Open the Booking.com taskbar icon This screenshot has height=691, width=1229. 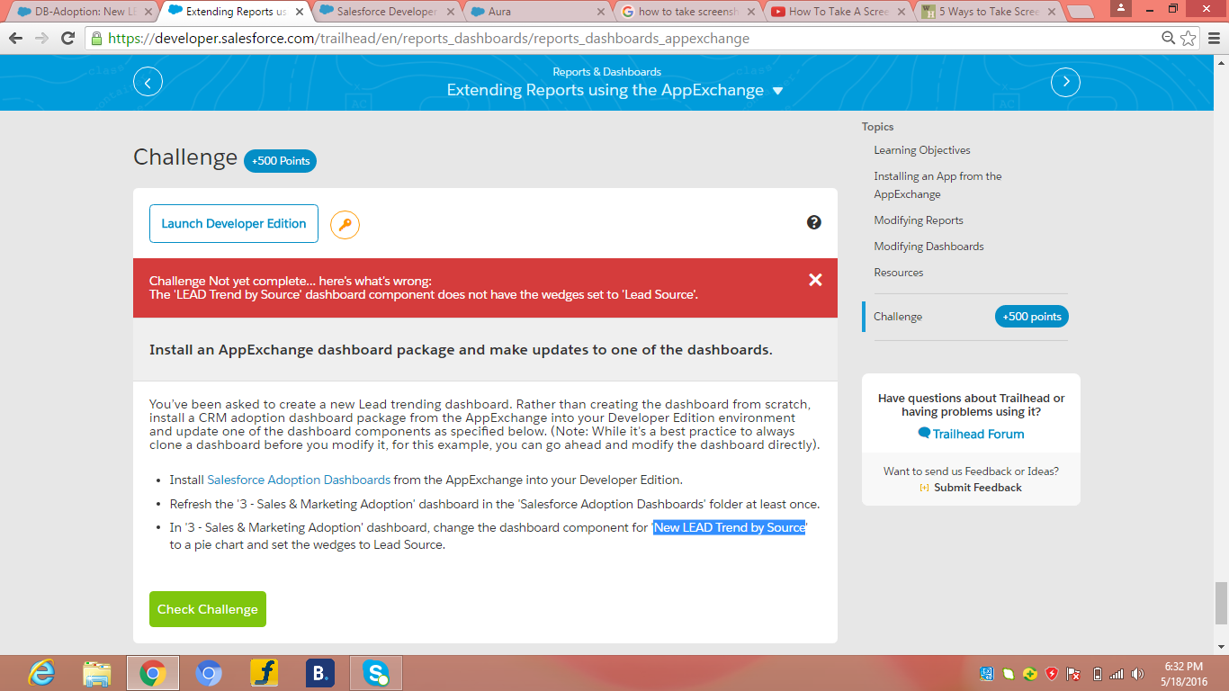[x=320, y=673]
